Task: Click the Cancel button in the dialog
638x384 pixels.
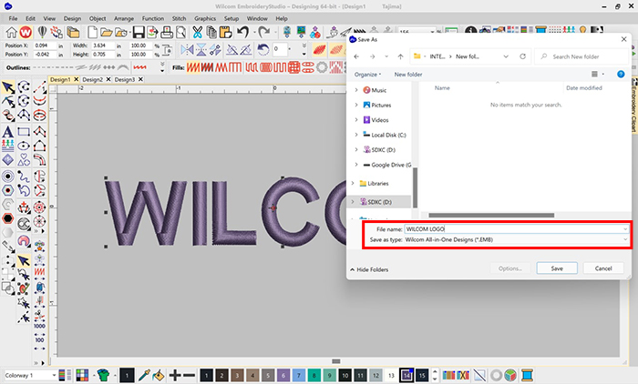Action: pos(603,268)
